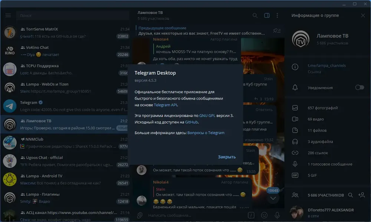Click the pinned messages list icon

pos(277,31)
